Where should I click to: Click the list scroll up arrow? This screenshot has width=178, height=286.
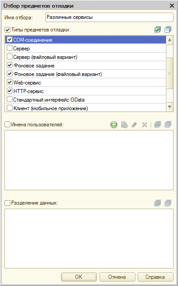(x=170, y=40)
